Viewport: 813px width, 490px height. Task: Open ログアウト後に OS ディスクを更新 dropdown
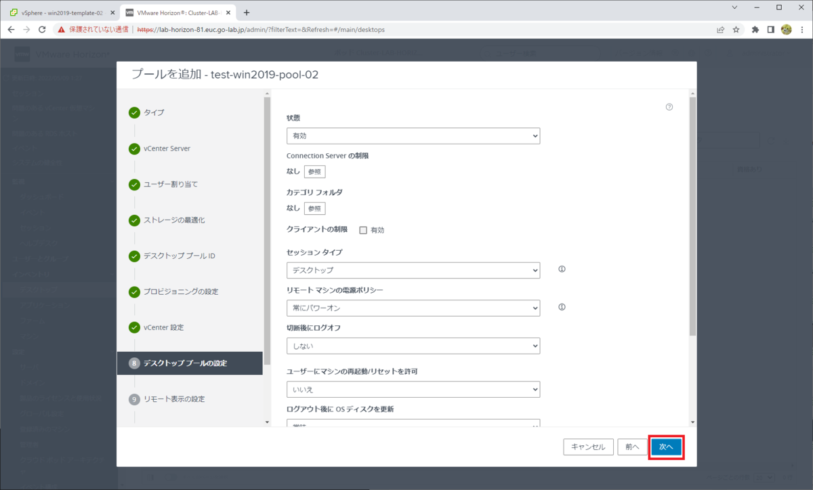tap(413, 424)
